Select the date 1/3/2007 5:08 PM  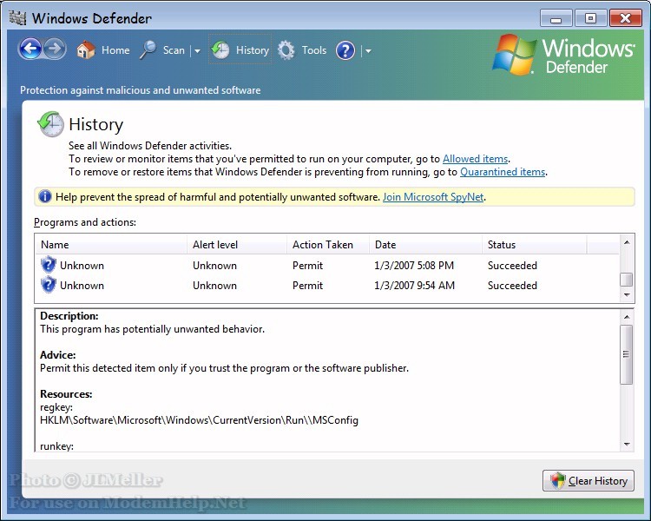click(x=414, y=265)
